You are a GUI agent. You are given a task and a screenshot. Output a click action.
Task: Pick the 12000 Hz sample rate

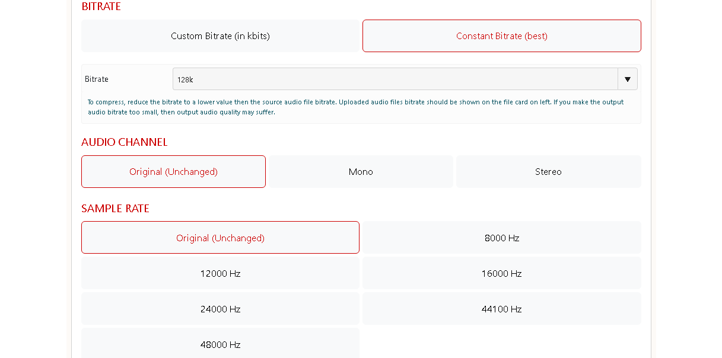coord(220,274)
